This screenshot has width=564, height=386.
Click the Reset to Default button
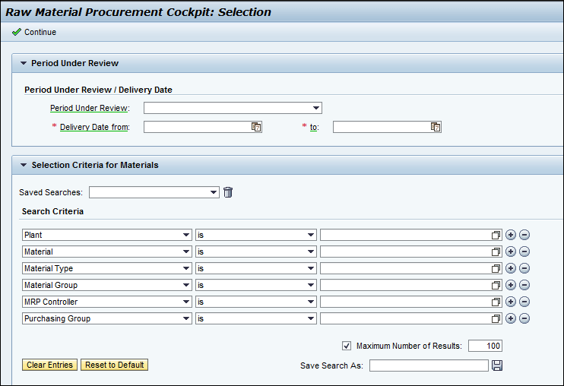tap(114, 365)
